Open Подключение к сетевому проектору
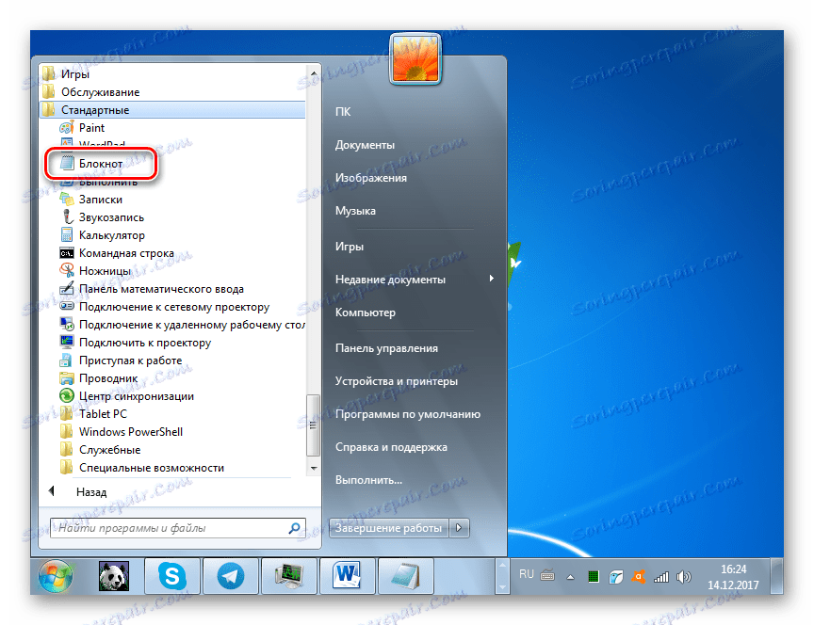This screenshot has height=625, width=814. [165, 307]
